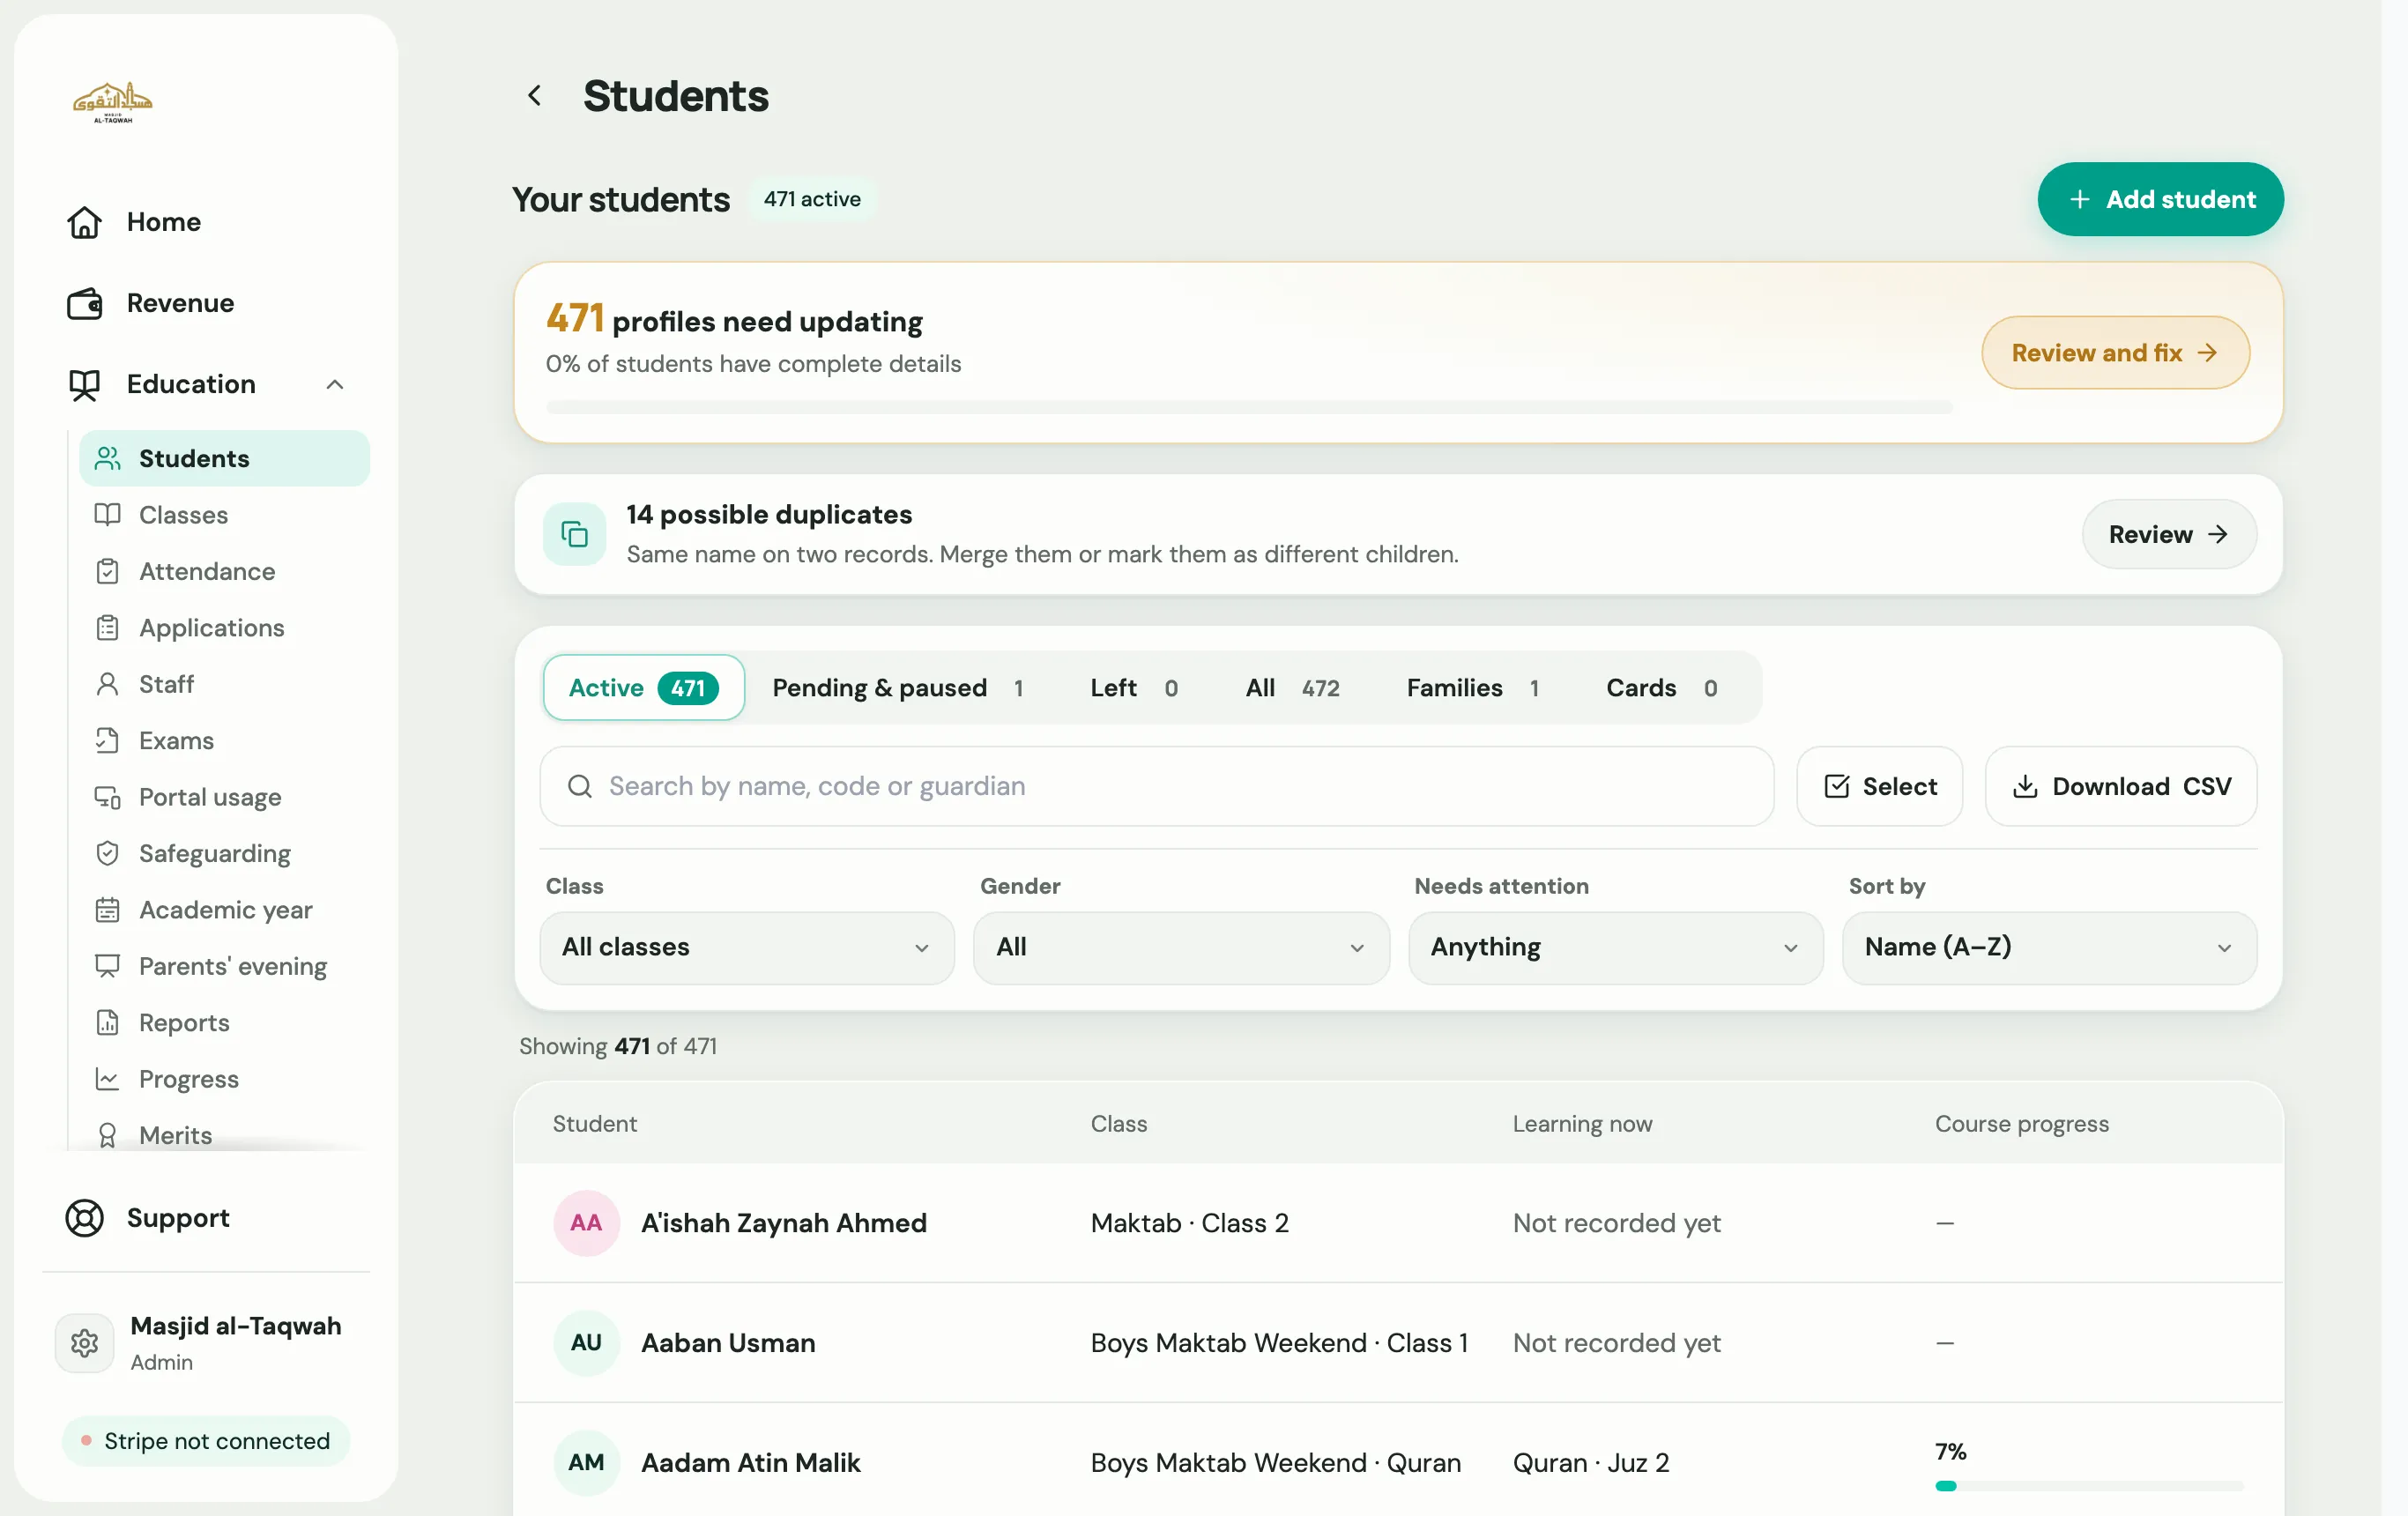This screenshot has height=1516, width=2408.
Task: Go back using the arrow beside Students
Action: (x=534, y=96)
